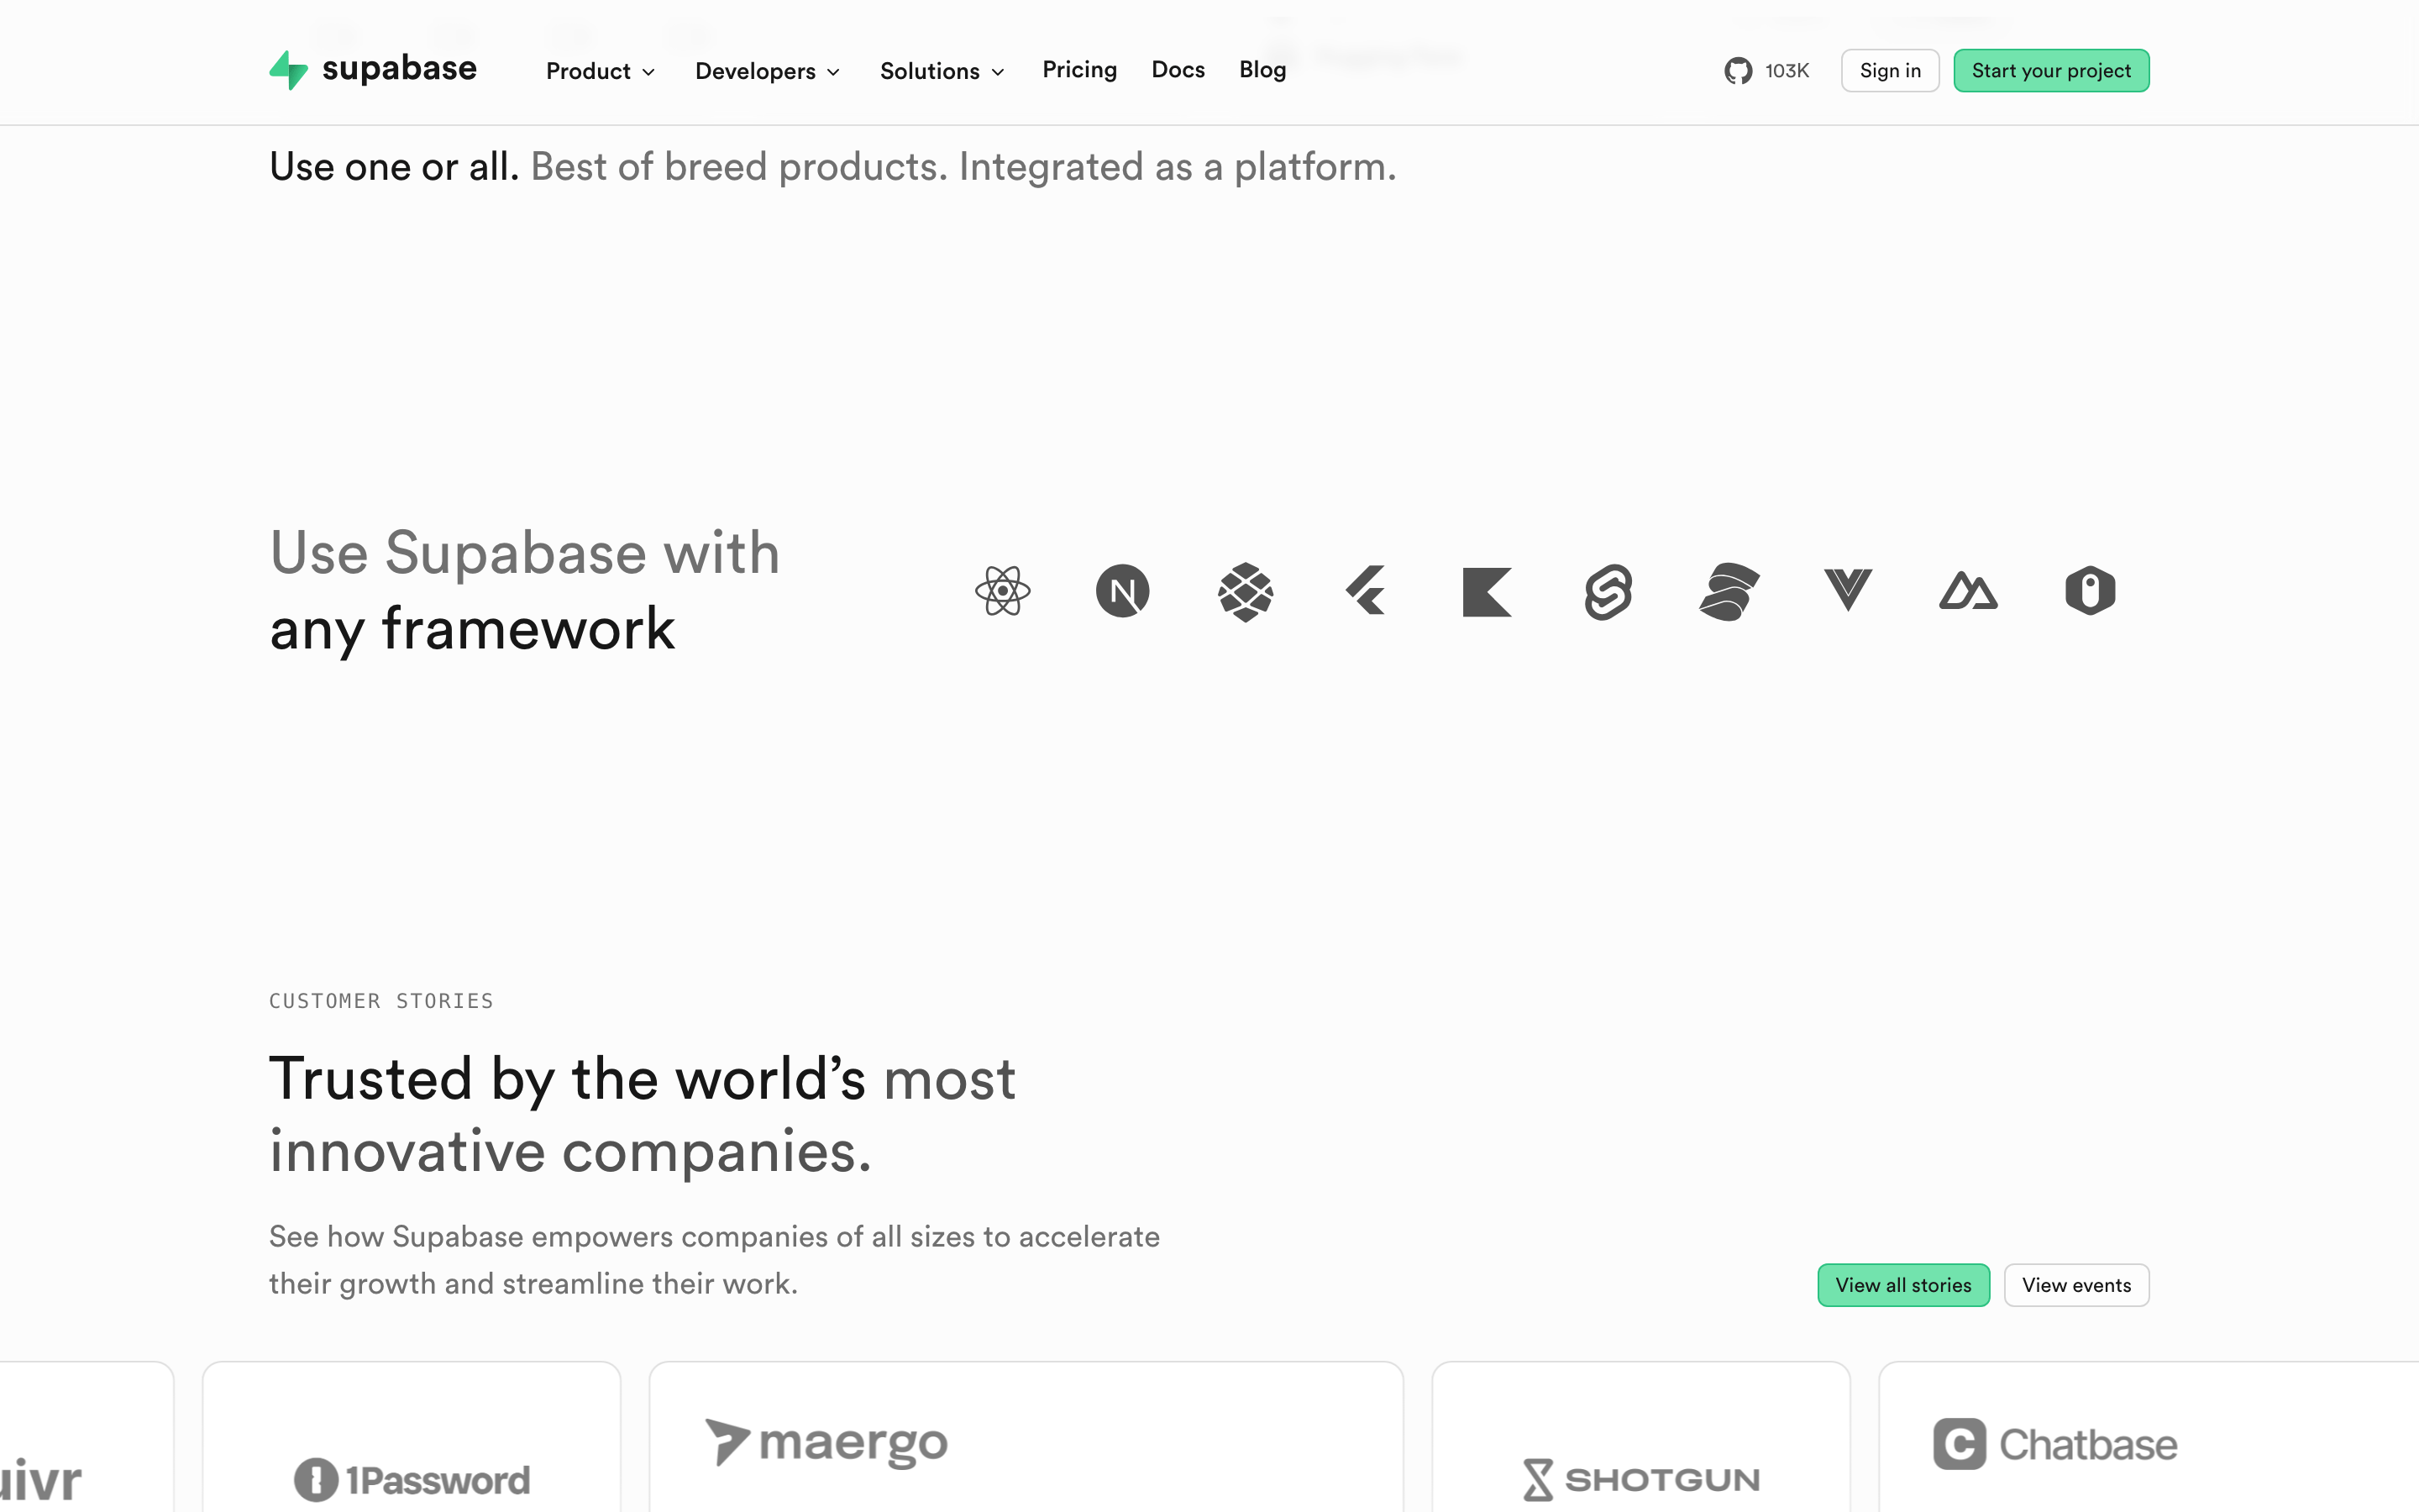2419x1512 pixels.
Task: Click the Sign in button
Action: click(x=1890, y=71)
